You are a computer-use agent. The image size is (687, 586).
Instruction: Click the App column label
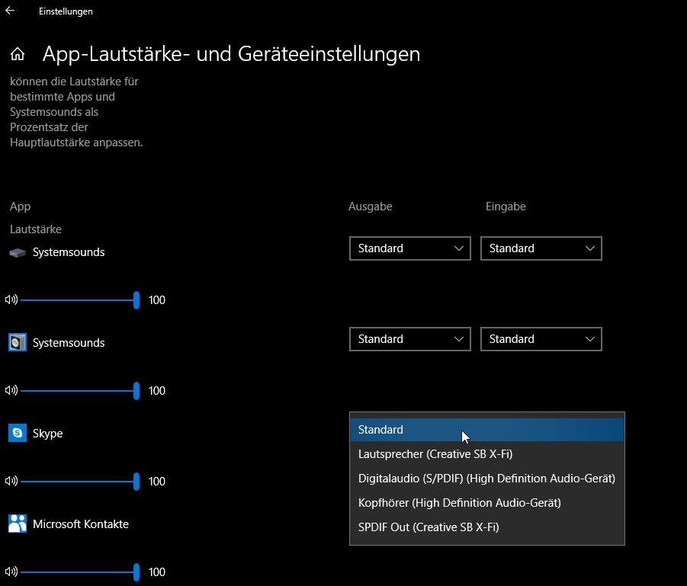pos(20,207)
